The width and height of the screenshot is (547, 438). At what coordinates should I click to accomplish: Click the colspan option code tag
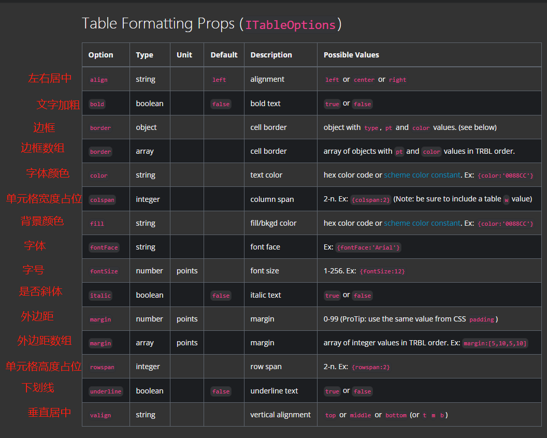click(102, 200)
